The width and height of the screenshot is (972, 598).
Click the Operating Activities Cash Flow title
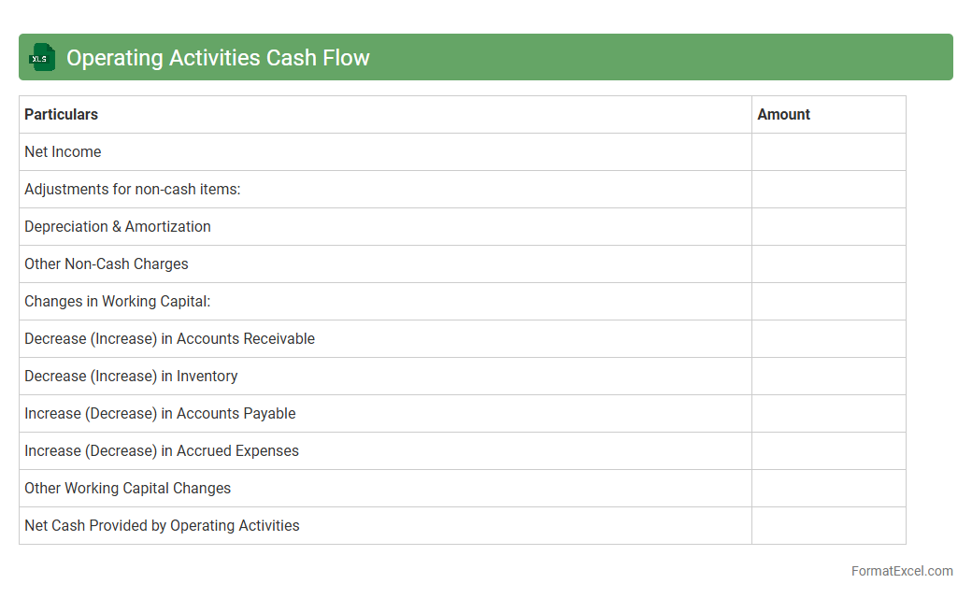(218, 58)
